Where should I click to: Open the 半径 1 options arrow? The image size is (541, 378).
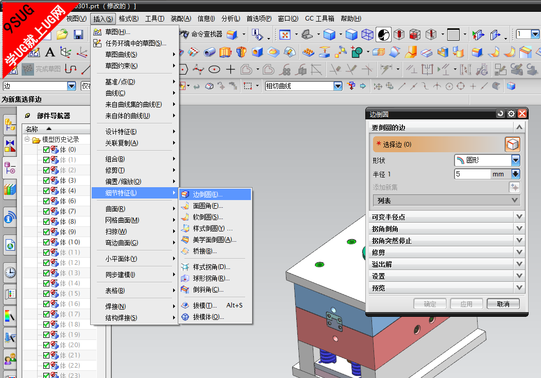click(515, 174)
